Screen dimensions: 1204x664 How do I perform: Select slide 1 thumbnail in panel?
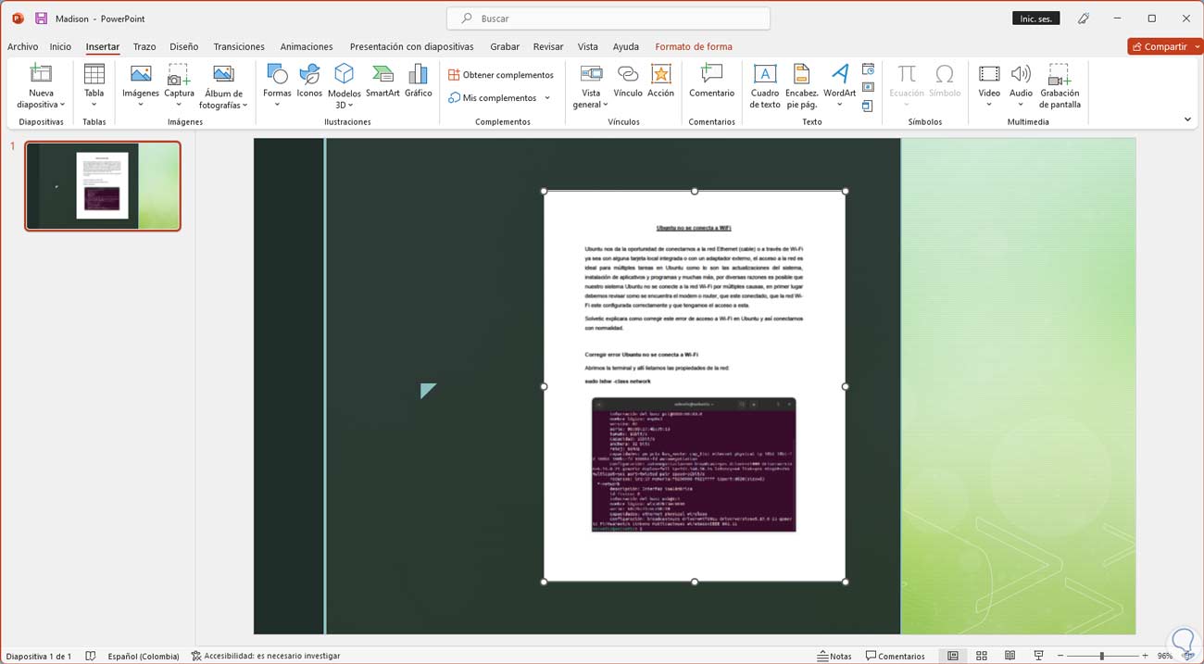tap(103, 185)
